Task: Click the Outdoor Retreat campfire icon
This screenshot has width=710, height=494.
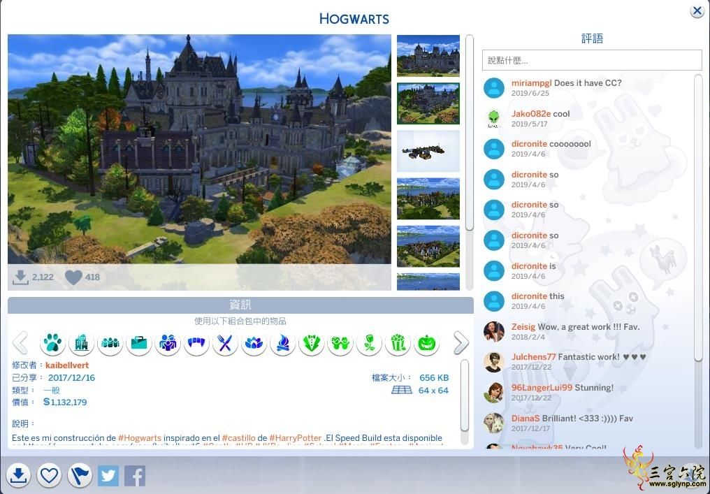Action: click(282, 343)
